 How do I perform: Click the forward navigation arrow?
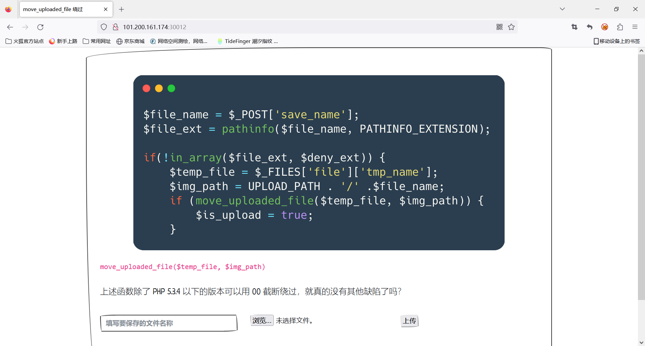point(25,27)
